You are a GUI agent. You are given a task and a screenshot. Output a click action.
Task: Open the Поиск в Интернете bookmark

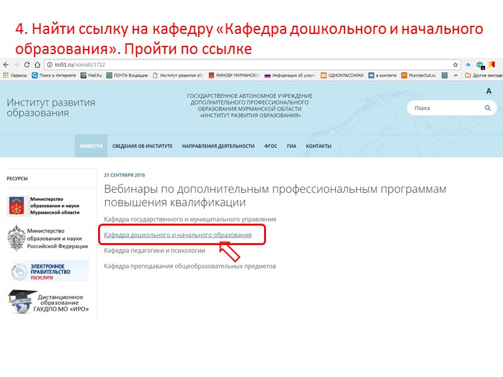click(53, 75)
